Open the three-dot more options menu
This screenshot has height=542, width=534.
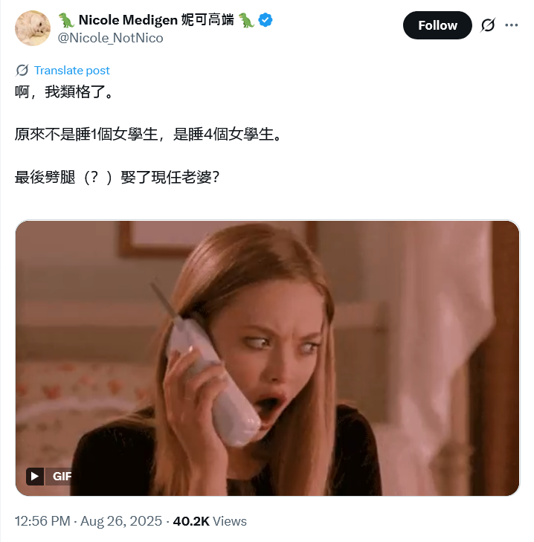511,25
